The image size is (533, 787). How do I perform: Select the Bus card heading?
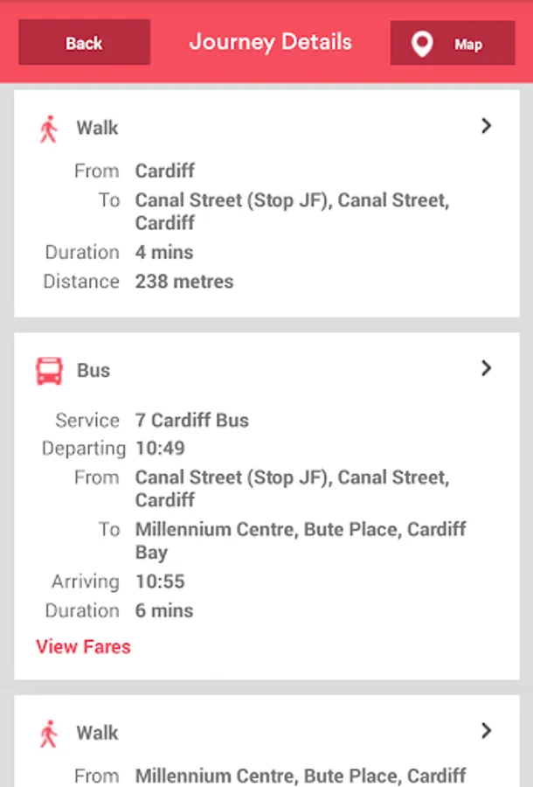[93, 370]
